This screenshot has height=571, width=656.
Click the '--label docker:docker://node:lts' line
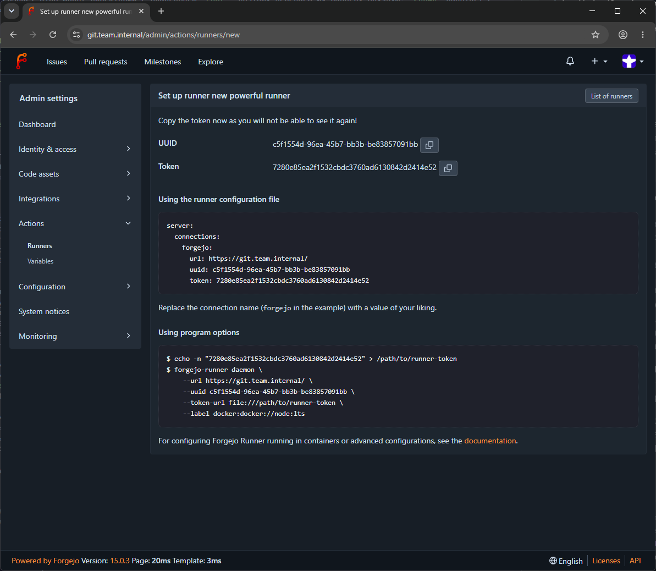[244, 414]
